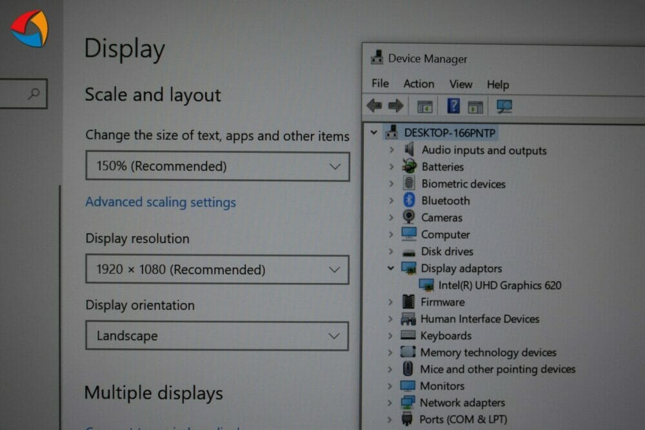Click the scan for hardware changes monitor icon

[x=504, y=106]
